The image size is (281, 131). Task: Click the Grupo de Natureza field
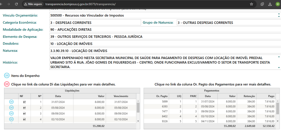point(229,22)
